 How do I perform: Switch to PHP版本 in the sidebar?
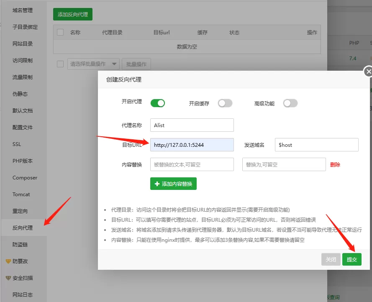click(x=23, y=161)
